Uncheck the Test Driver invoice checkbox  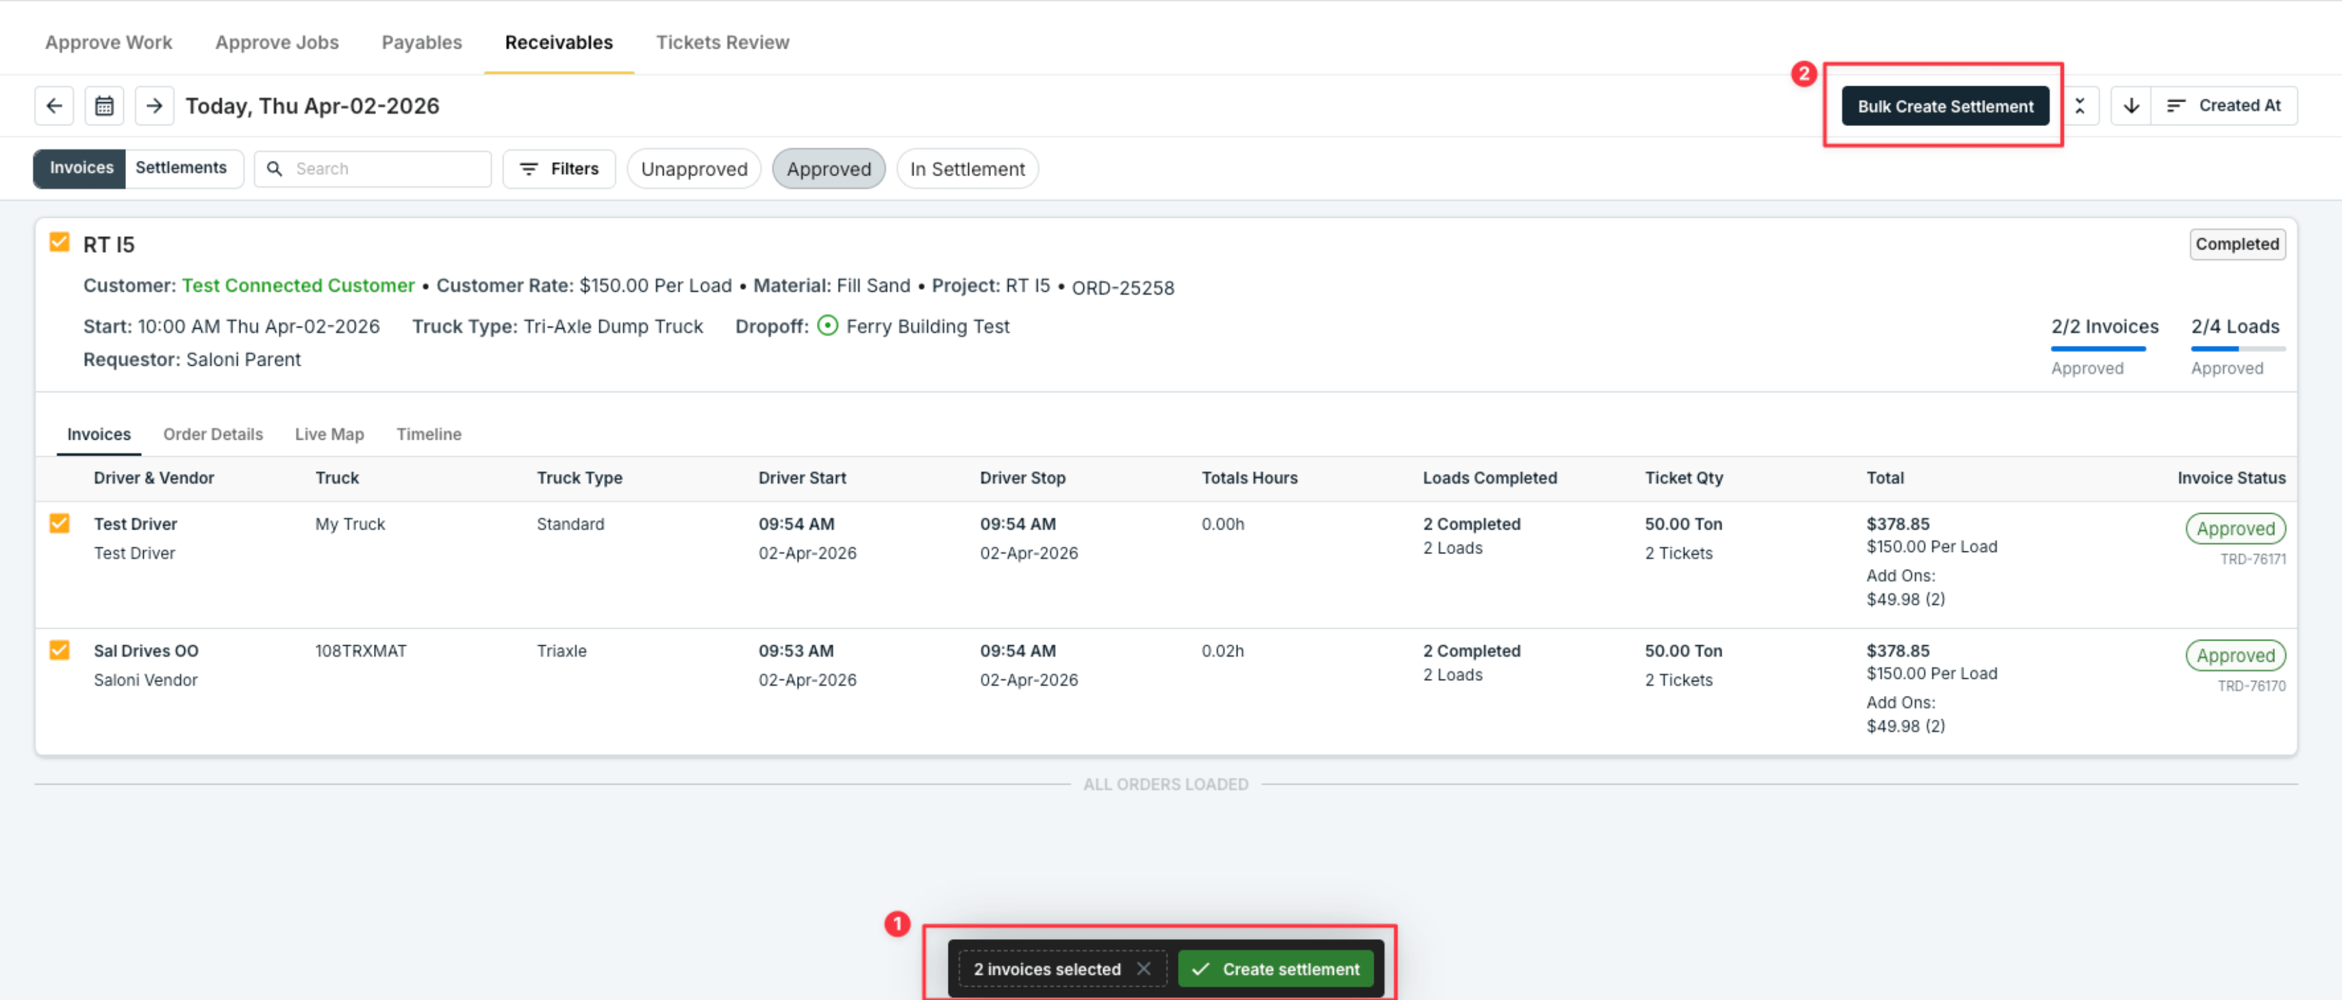click(60, 523)
